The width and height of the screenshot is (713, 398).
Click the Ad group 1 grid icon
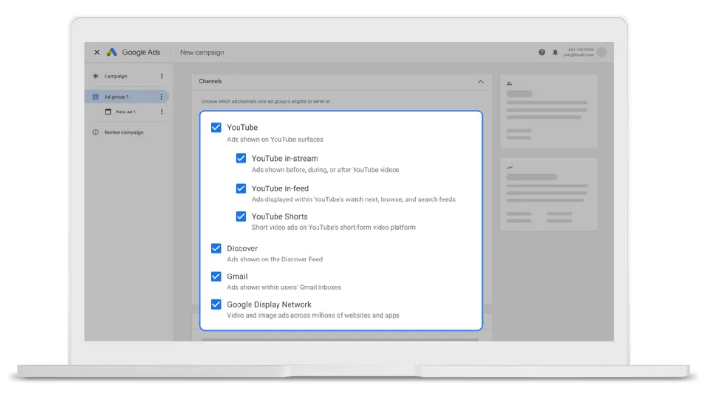coord(95,97)
